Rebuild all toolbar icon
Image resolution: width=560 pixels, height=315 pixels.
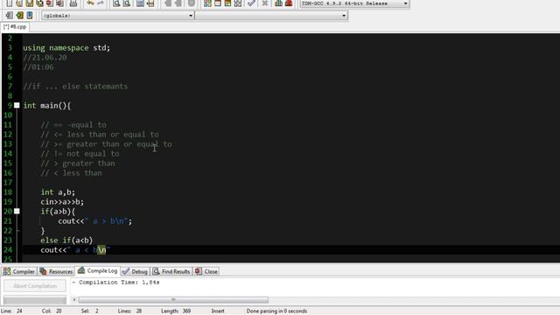point(238,3)
